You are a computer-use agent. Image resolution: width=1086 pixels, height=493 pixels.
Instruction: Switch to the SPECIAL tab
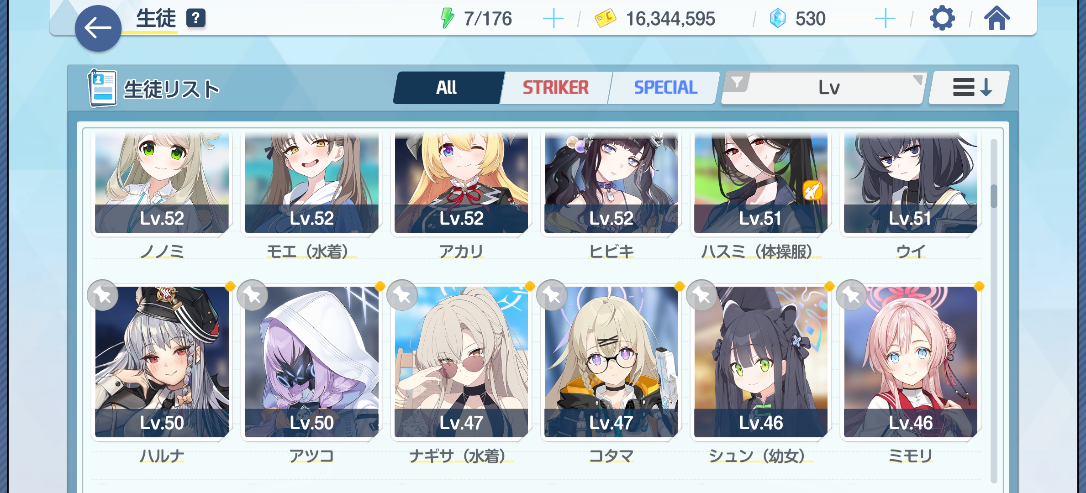(x=665, y=87)
